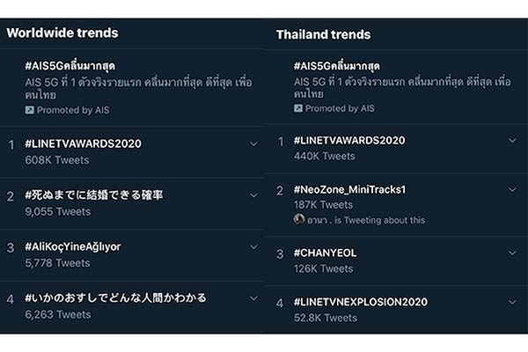528x352 pixels.
Task: Click the avatar beside "is Tweeting about this"
Action: click(x=299, y=219)
